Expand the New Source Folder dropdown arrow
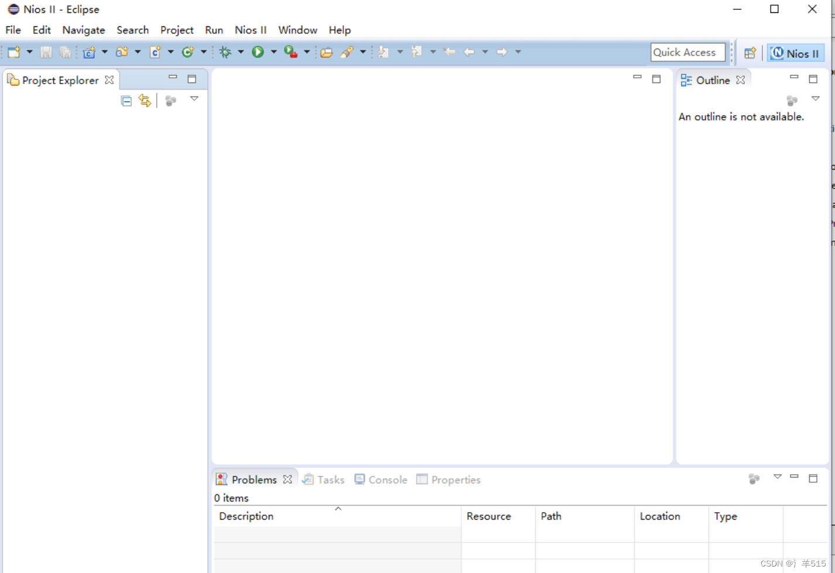The image size is (835, 573). click(138, 52)
